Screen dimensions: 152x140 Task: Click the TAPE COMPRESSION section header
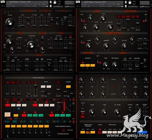pyautogui.click(x=114, y=33)
